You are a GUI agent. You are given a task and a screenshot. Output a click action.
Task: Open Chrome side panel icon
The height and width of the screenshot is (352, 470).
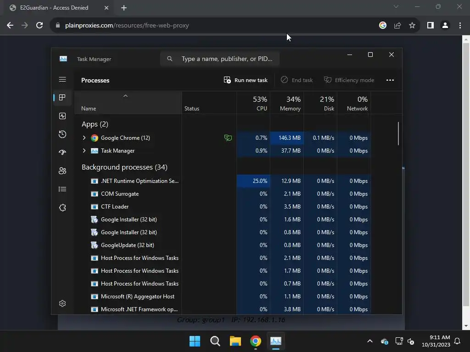[431, 26]
